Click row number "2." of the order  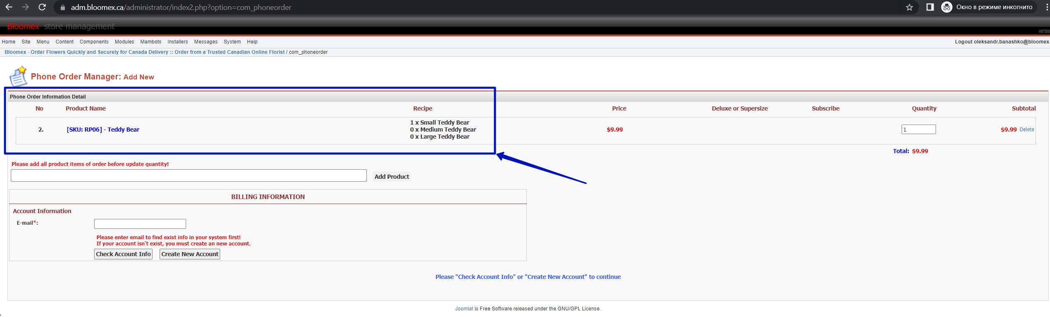(x=41, y=130)
